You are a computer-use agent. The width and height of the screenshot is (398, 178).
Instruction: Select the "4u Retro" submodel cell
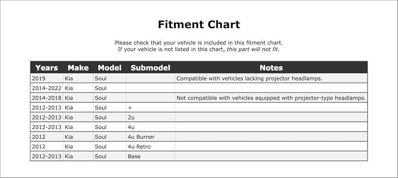tap(139, 147)
